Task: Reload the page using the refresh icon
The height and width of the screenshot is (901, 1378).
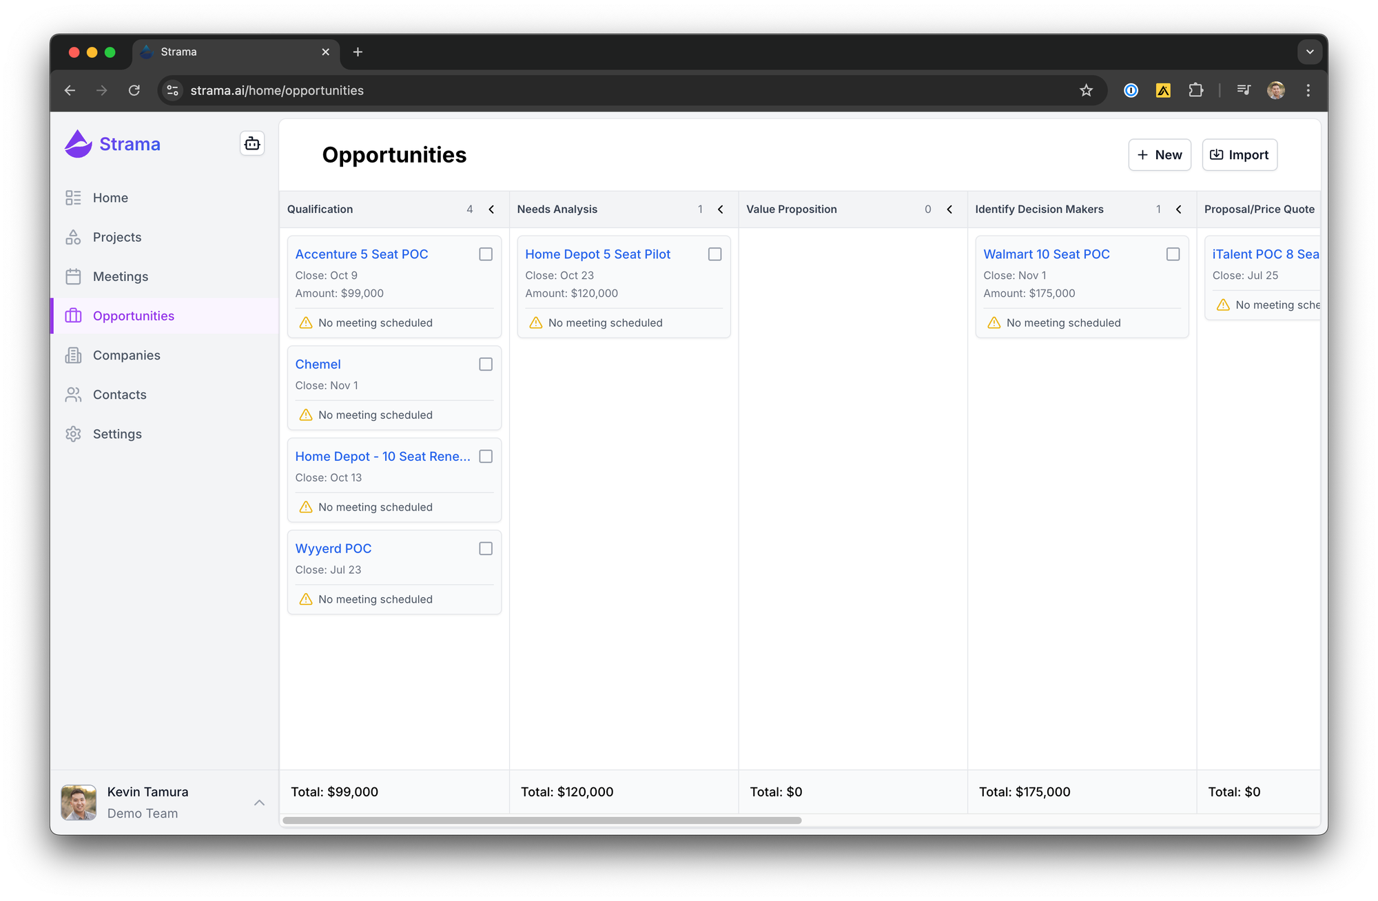Action: pos(134,90)
